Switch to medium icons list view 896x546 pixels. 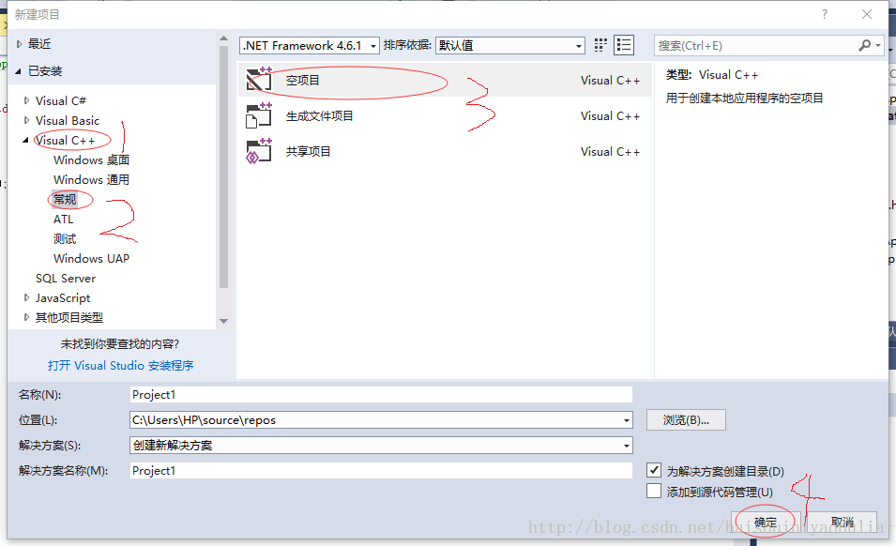624,45
